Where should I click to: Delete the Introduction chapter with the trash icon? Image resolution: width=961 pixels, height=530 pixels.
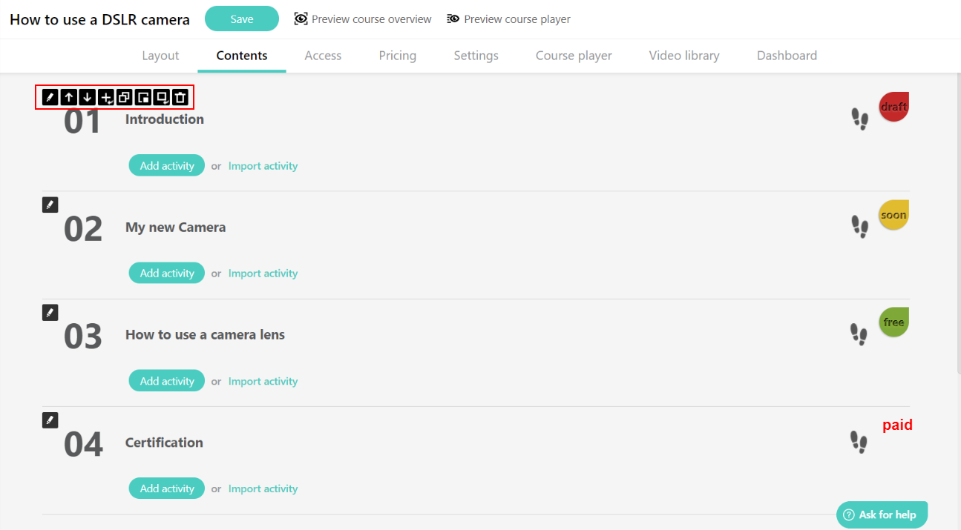point(180,97)
